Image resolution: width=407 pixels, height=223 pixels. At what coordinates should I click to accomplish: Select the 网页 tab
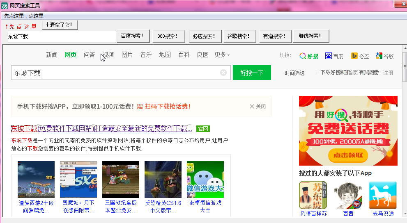pyautogui.click(x=70, y=55)
